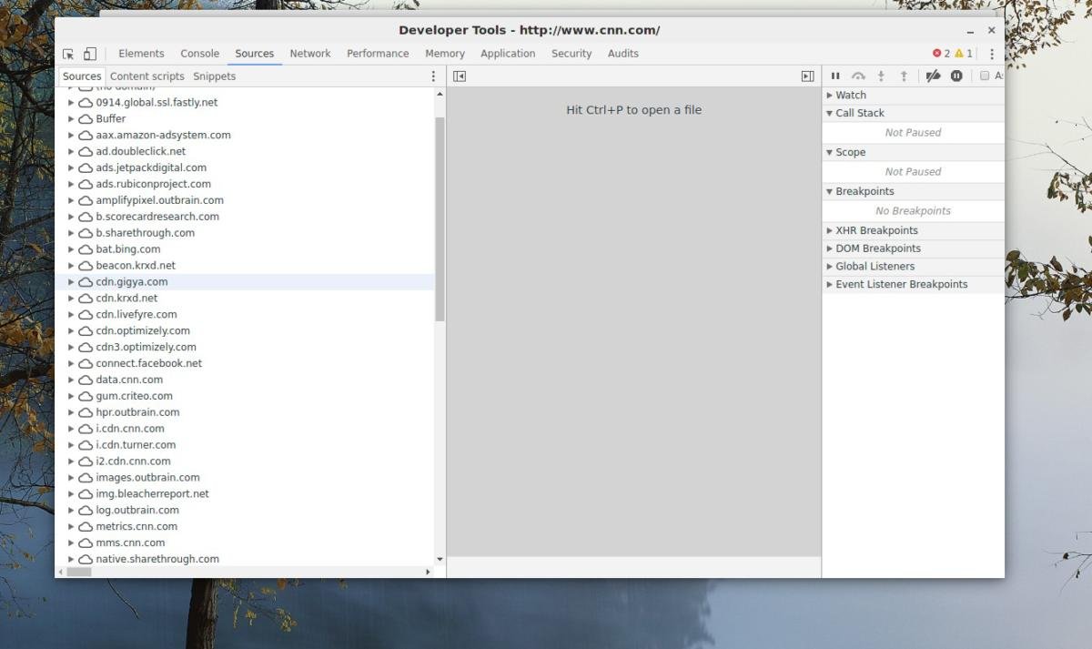Open the DevTools main three-dot menu
Image resolution: width=1092 pixels, height=649 pixels.
click(992, 54)
